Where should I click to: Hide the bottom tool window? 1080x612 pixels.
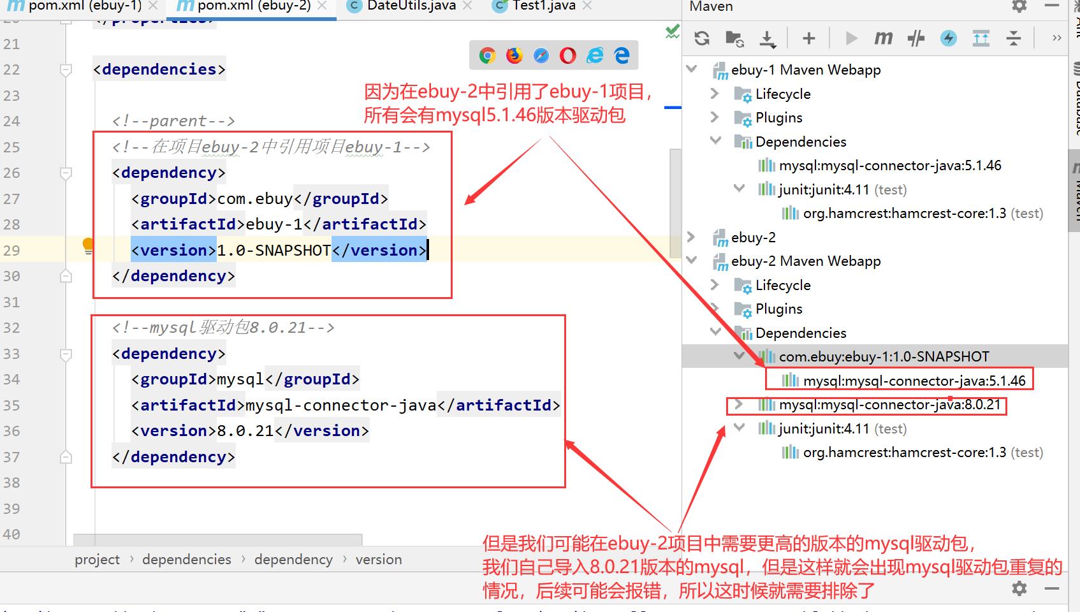[1052, 588]
